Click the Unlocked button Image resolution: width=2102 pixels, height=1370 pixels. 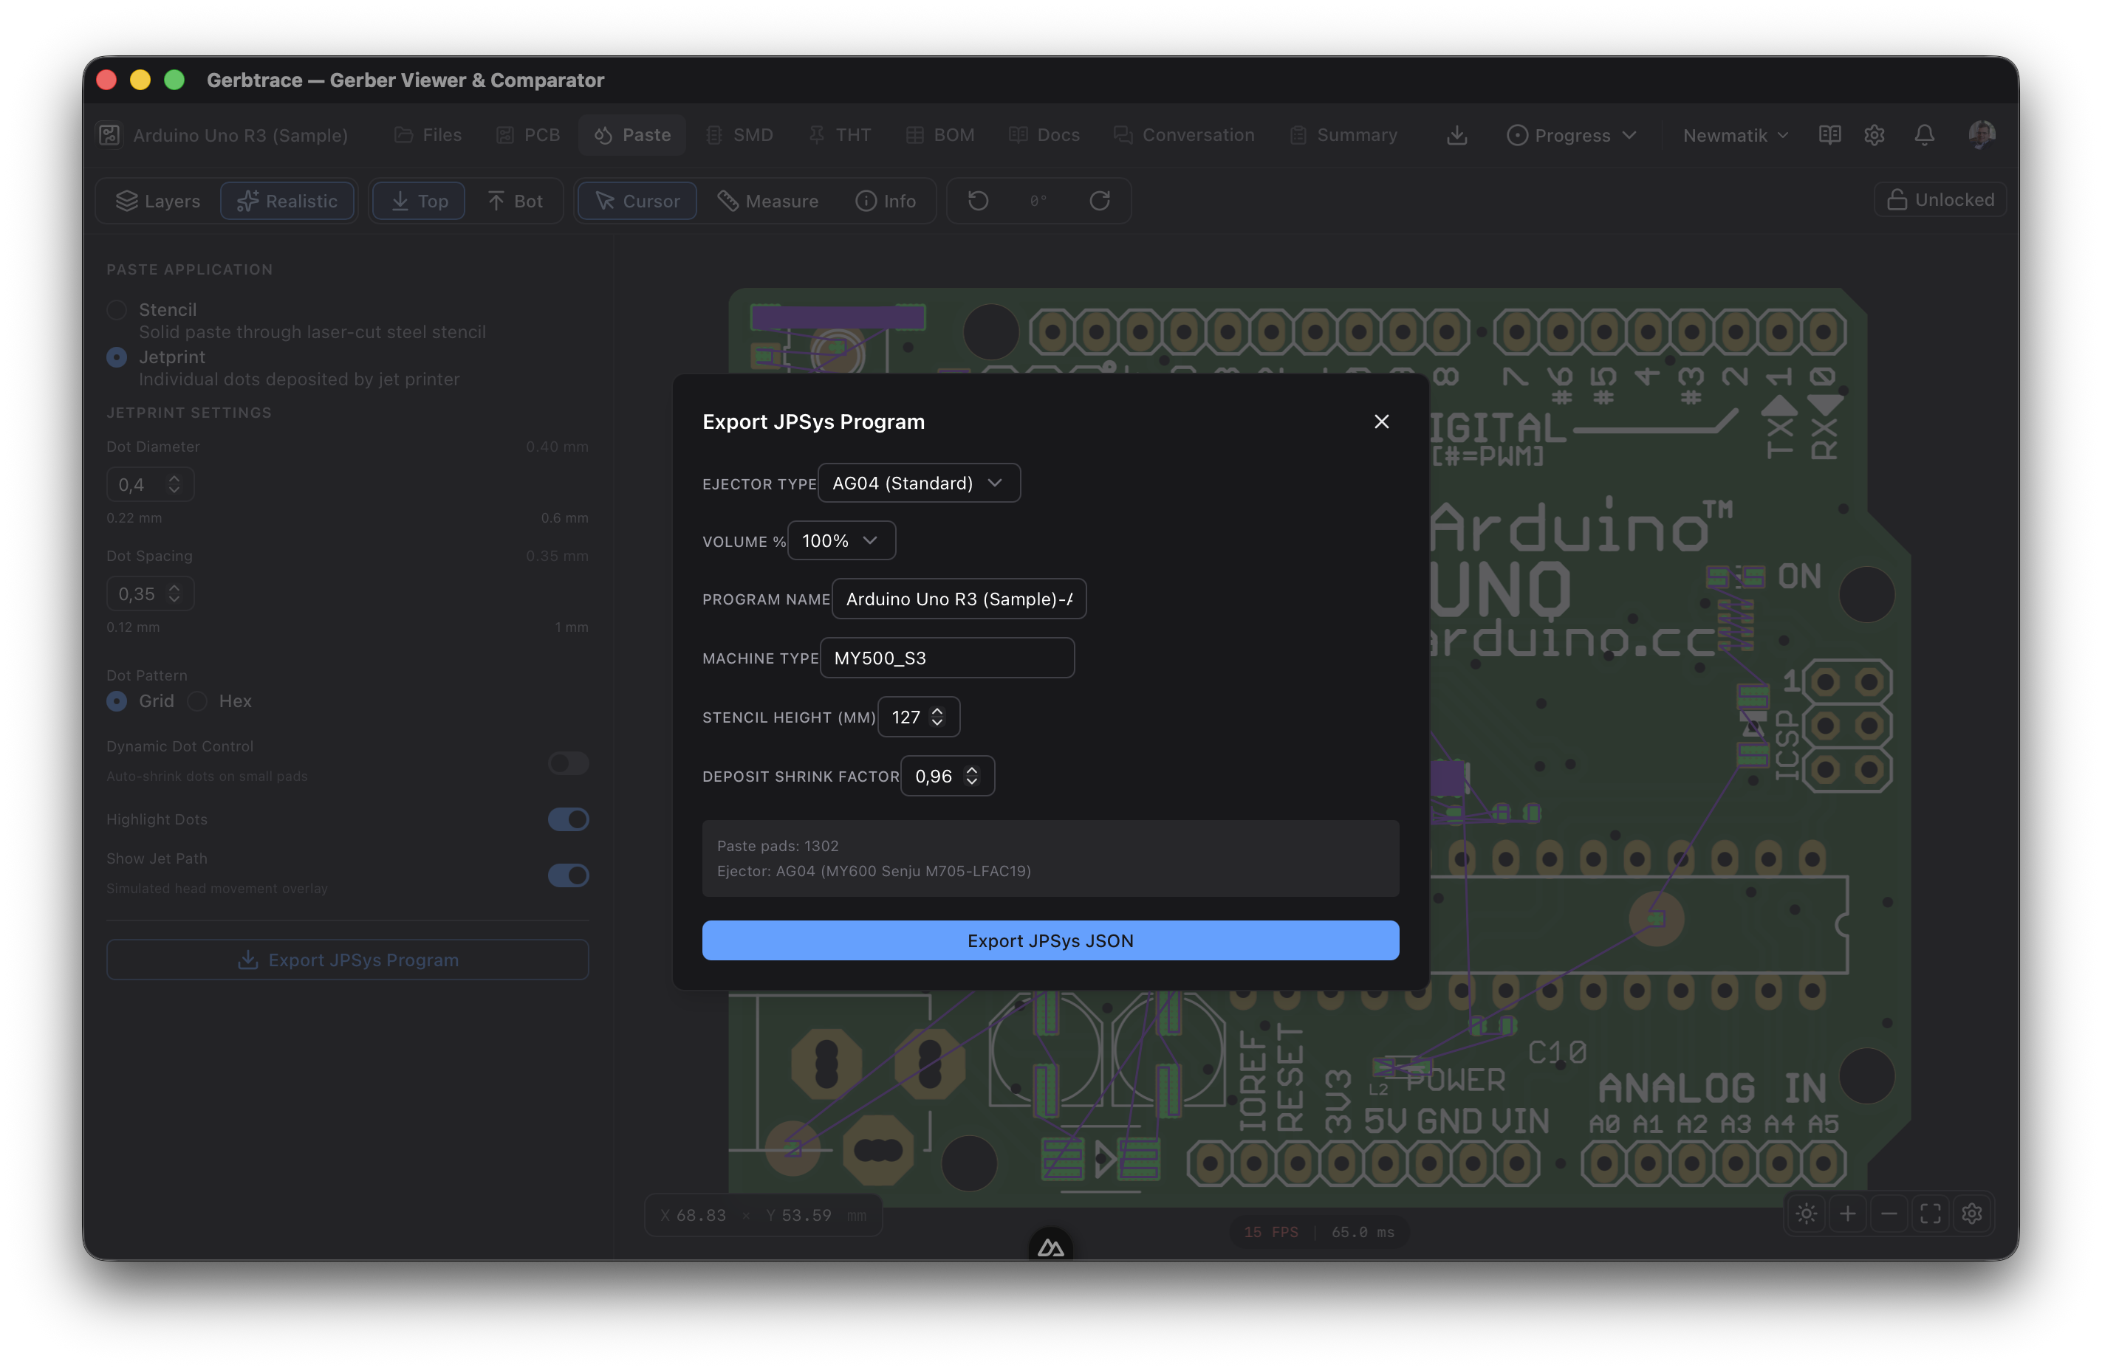pyautogui.click(x=1940, y=200)
